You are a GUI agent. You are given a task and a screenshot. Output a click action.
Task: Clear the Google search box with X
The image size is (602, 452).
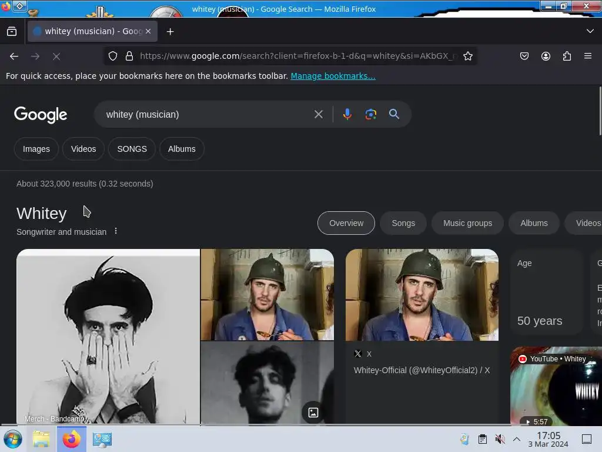pyautogui.click(x=318, y=114)
